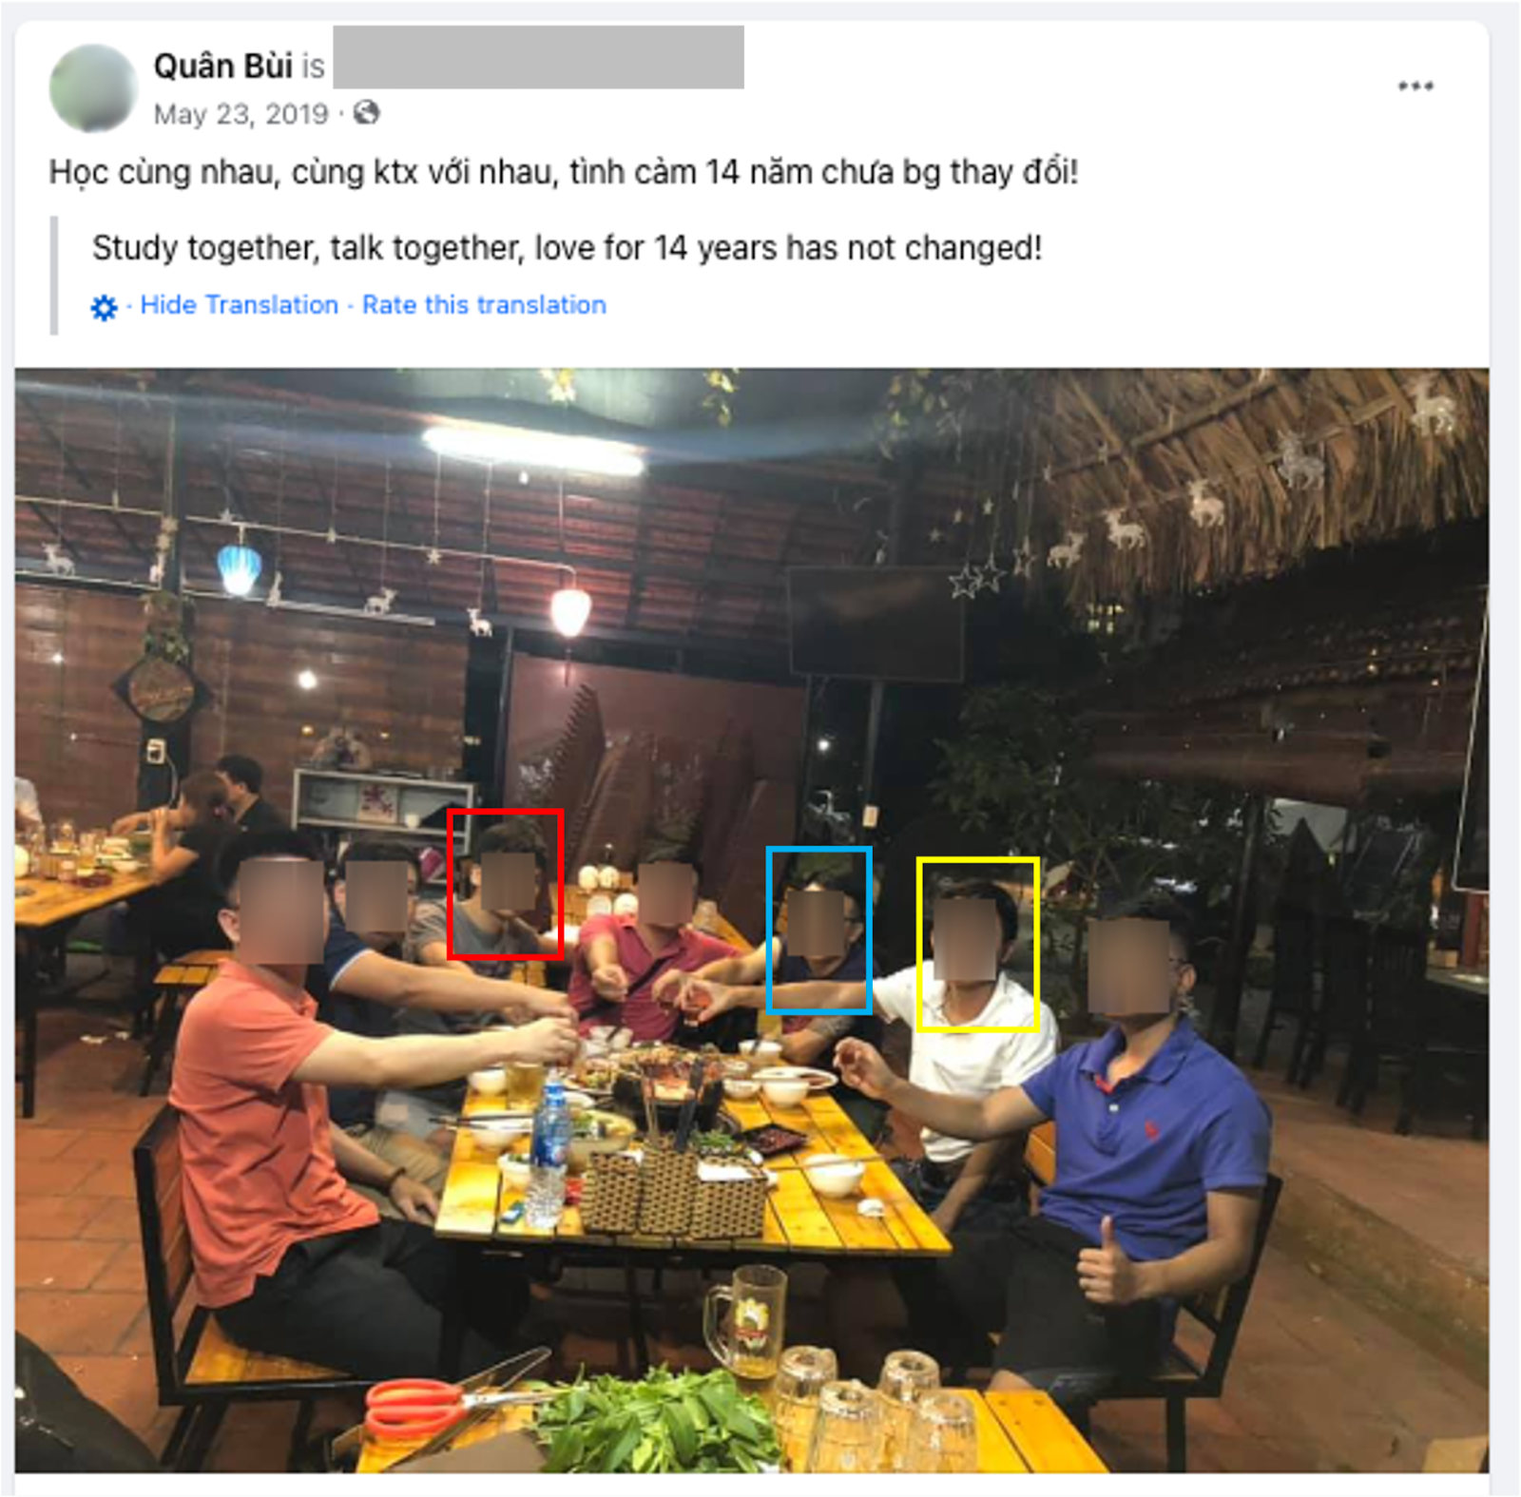This screenshot has width=1521, height=1497.
Task: Select the yellow rectangle annotation box
Action: 977,944
